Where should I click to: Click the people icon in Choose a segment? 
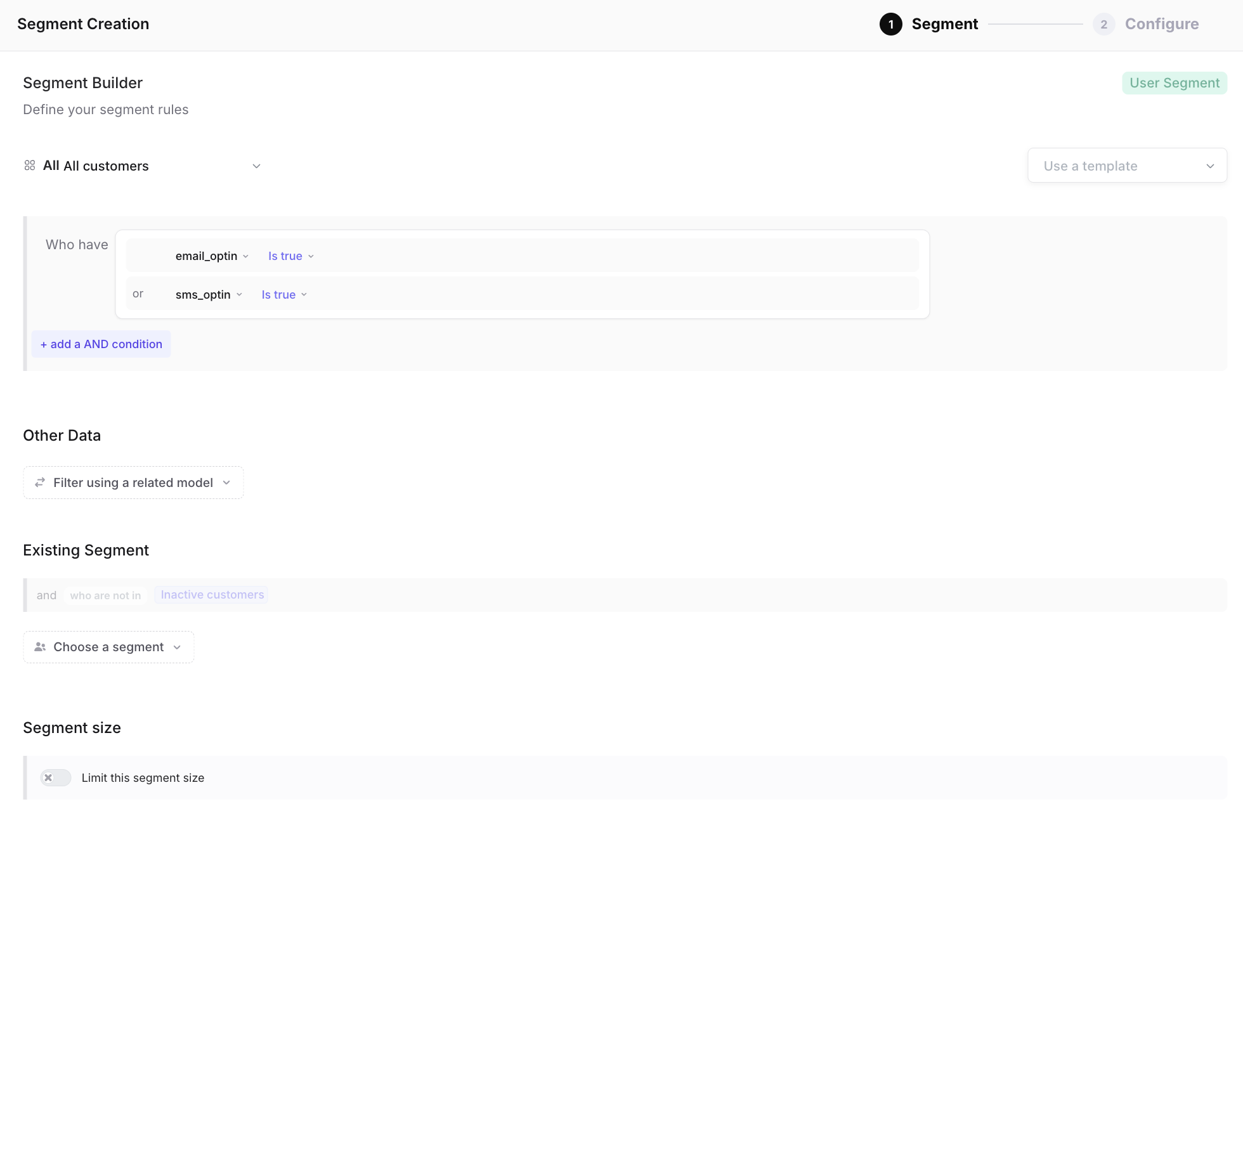point(40,647)
